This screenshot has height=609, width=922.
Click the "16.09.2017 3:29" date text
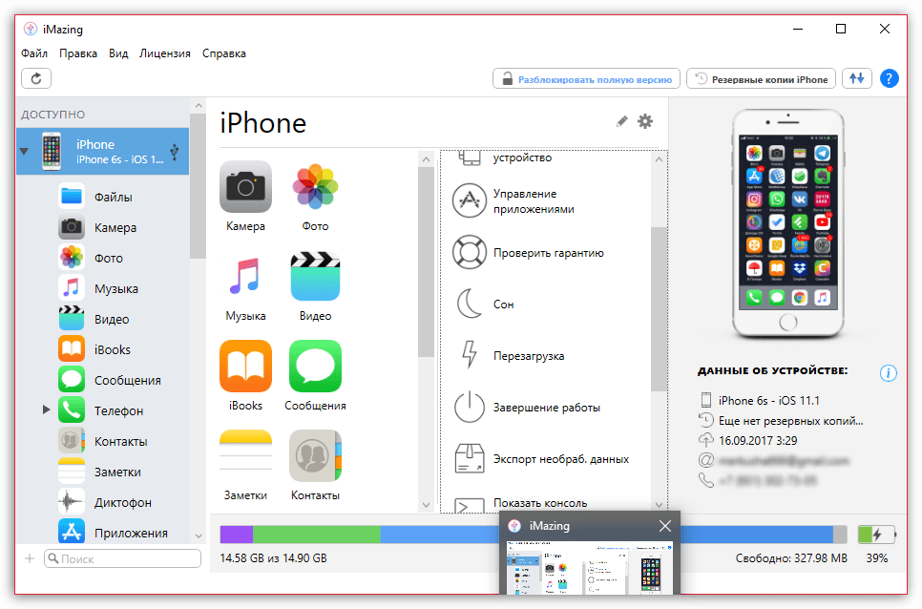click(758, 440)
